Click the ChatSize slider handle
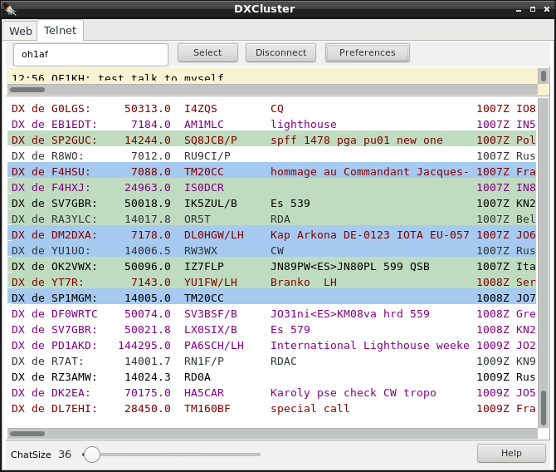Image resolution: width=556 pixels, height=472 pixels. tap(92, 455)
